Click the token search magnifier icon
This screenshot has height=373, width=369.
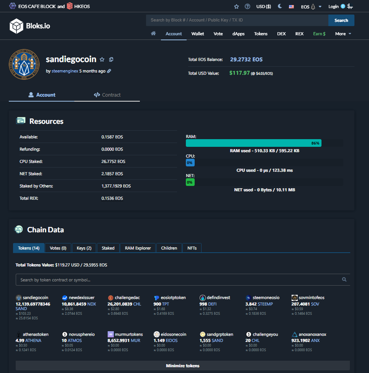pyautogui.click(x=344, y=279)
